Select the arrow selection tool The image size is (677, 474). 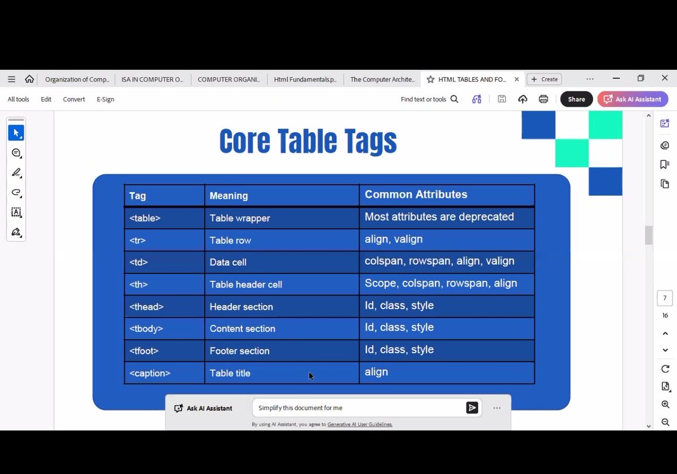(16, 133)
